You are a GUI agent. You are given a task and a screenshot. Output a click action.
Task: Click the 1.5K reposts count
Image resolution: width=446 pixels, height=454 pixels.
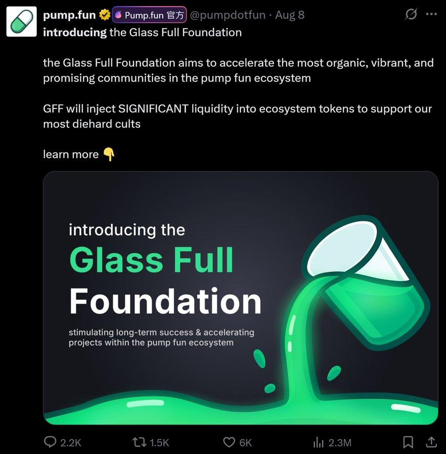coord(159,442)
